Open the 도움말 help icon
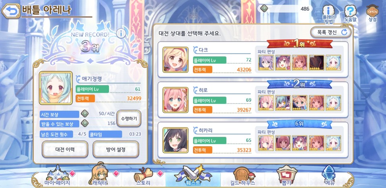The height and width of the screenshot is (188, 386). (350, 14)
